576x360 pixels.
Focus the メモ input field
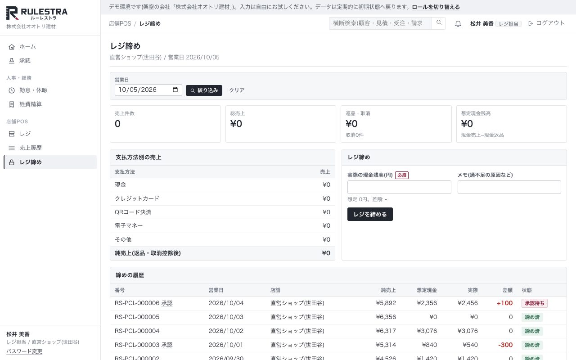509,187
